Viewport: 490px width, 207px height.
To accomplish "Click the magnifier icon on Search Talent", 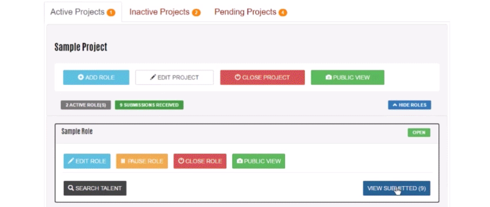I will 71,188.
